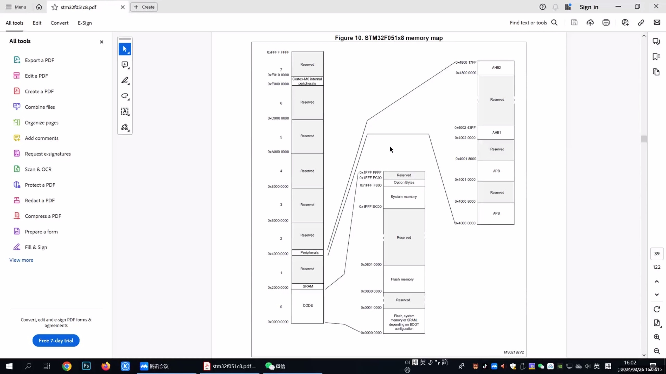Image resolution: width=666 pixels, height=374 pixels.
Task: Select the highlighter pen tool
Action: [125, 80]
